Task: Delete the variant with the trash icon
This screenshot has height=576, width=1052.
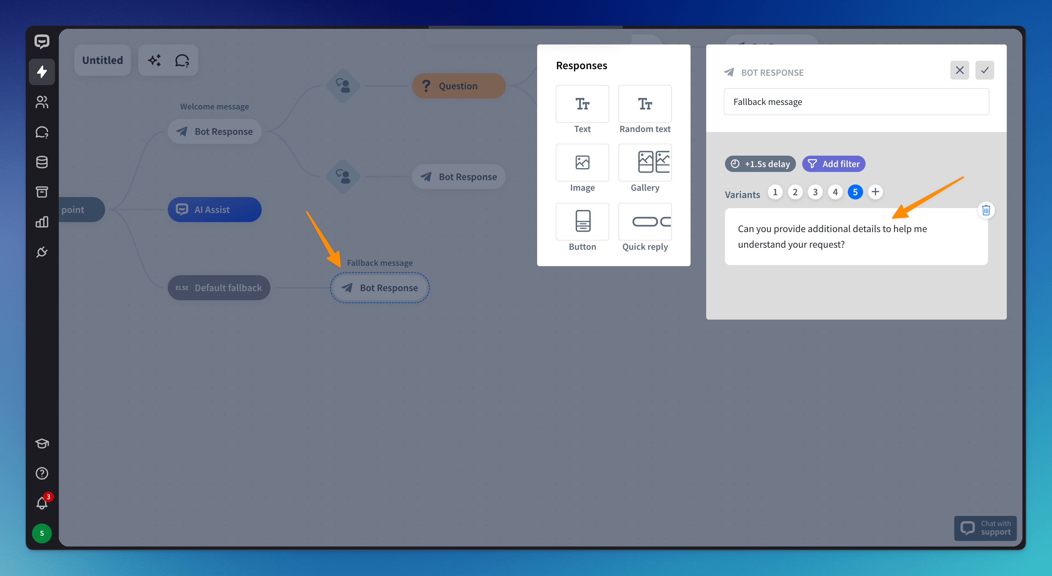Action: tap(986, 210)
